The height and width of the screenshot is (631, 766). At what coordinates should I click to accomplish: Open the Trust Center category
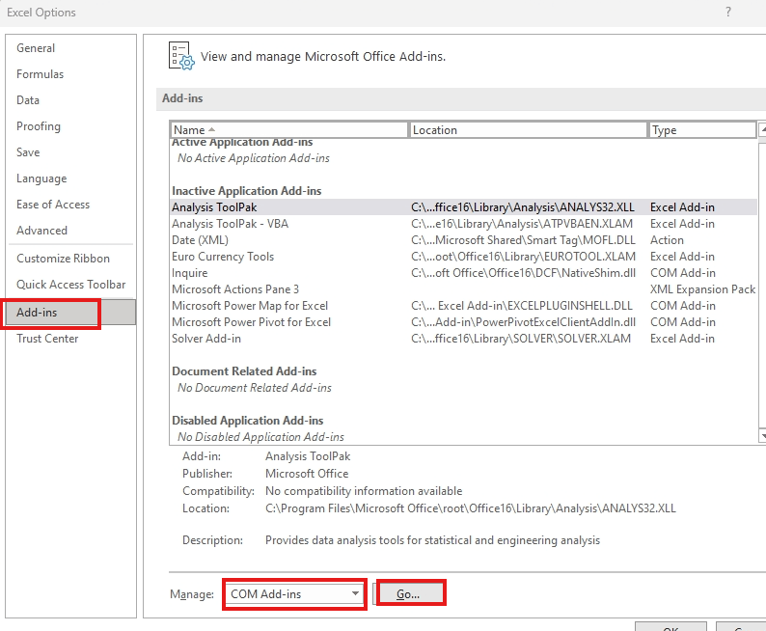[x=47, y=339]
